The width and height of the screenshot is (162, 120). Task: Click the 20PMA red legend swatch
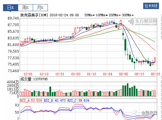pyautogui.click(x=120, y=15)
